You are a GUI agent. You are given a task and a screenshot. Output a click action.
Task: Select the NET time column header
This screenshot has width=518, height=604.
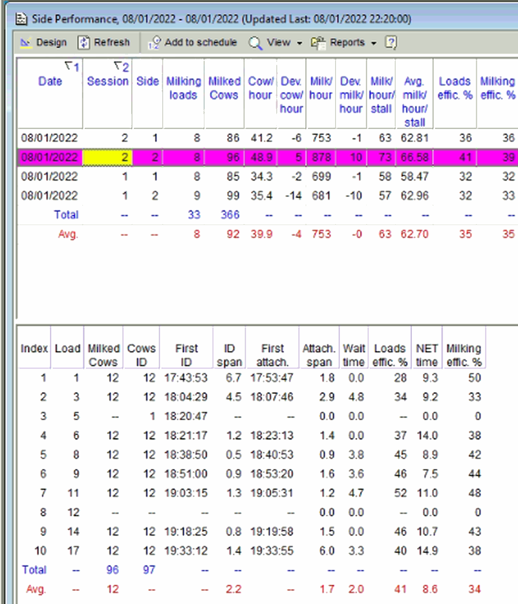tap(426, 355)
